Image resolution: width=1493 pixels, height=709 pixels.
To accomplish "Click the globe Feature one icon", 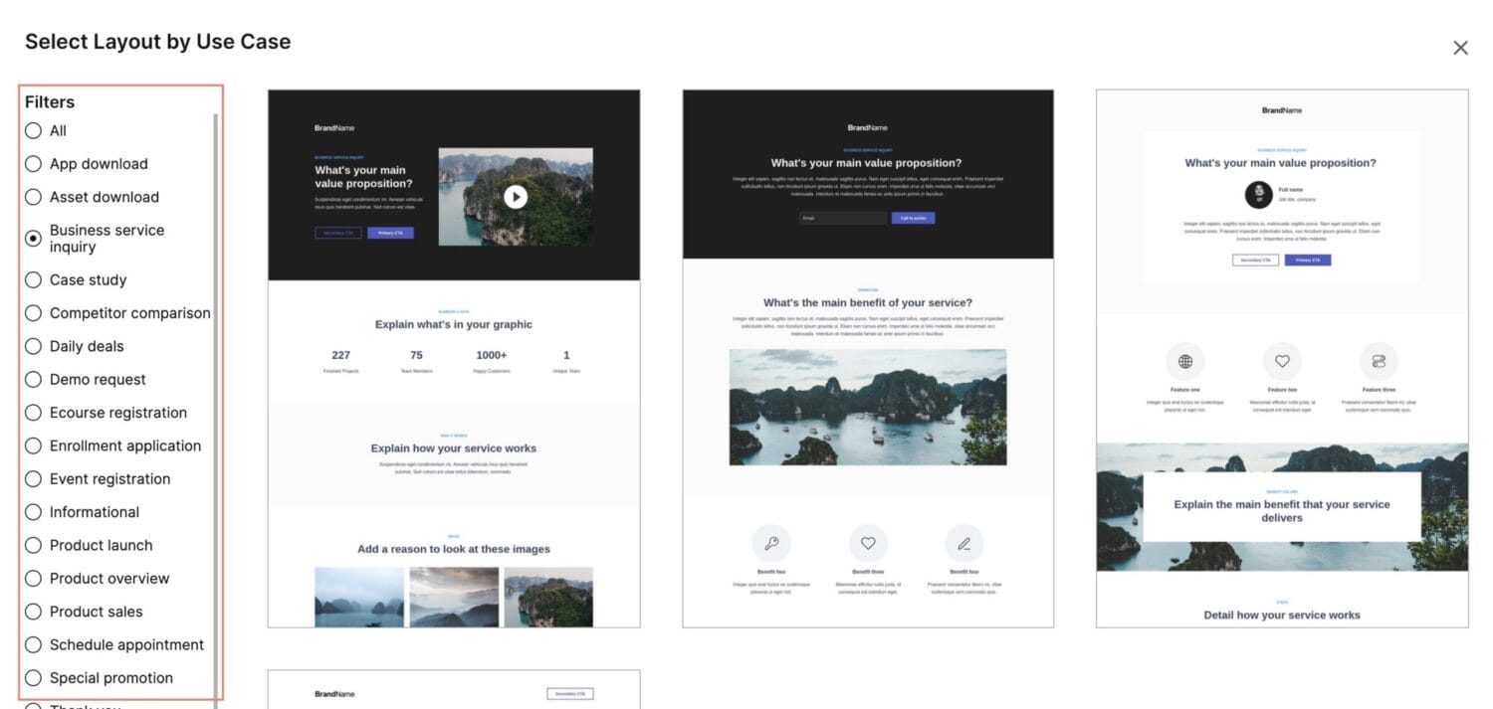I will click(1184, 361).
